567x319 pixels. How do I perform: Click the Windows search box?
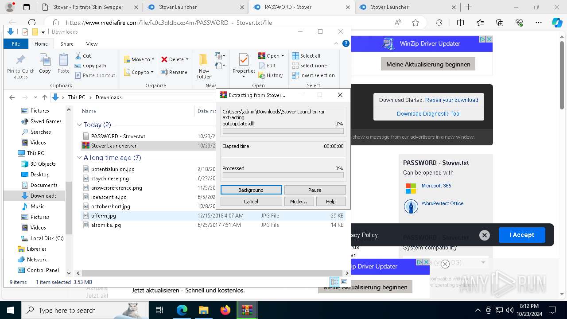(86, 311)
